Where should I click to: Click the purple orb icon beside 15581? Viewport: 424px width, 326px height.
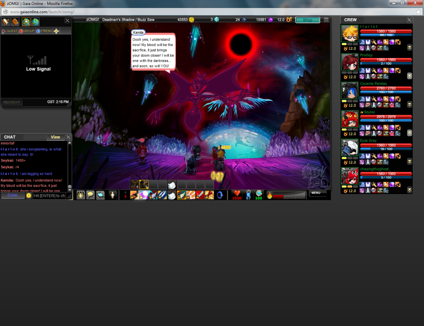(270, 19)
